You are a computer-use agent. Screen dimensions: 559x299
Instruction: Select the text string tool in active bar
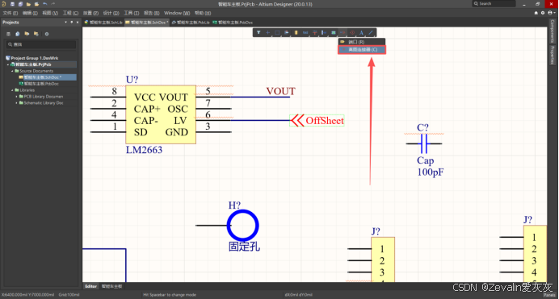point(362,33)
